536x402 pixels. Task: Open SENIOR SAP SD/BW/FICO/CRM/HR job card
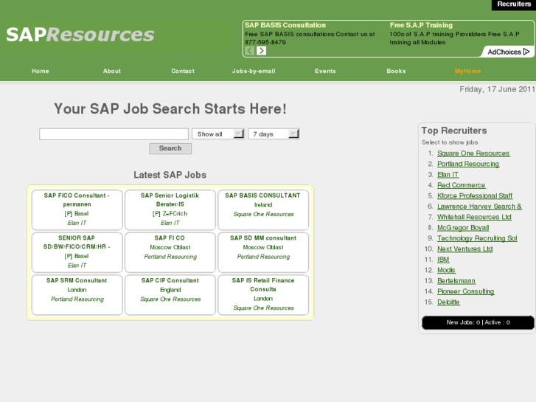click(77, 252)
